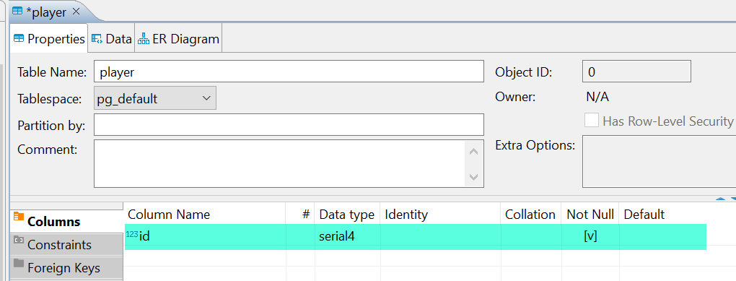The width and height of the screenshot is (736, 281).
Task: Click the Table Name input field
Action: point(289,72)
